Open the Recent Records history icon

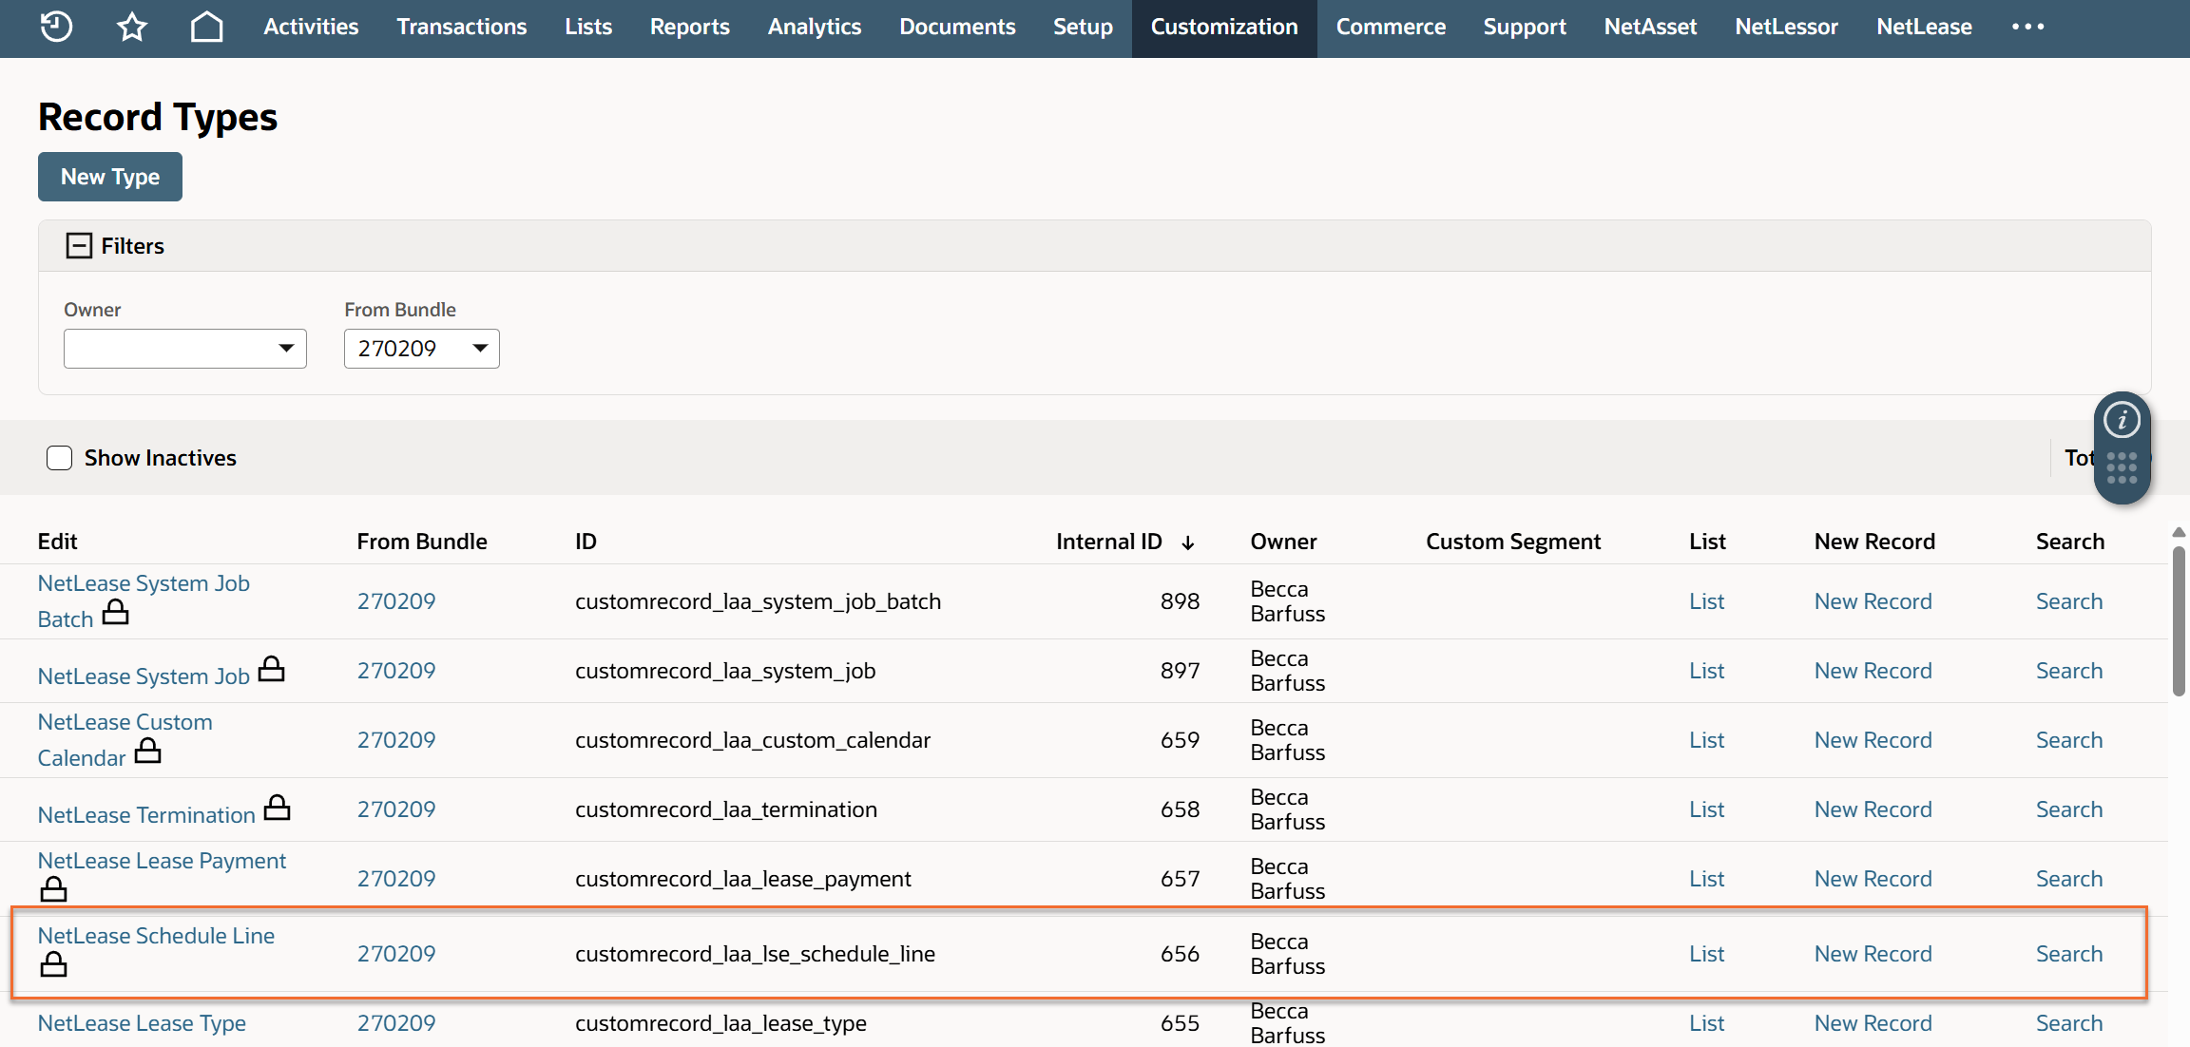[56, 27]
